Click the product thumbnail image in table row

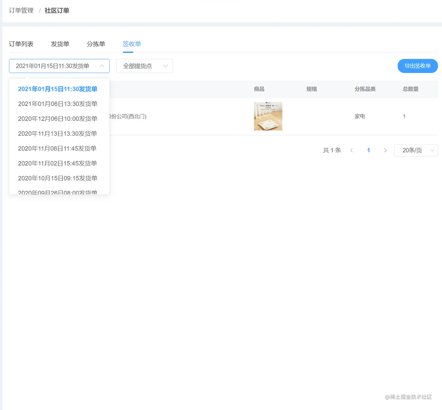pos(268,116)
